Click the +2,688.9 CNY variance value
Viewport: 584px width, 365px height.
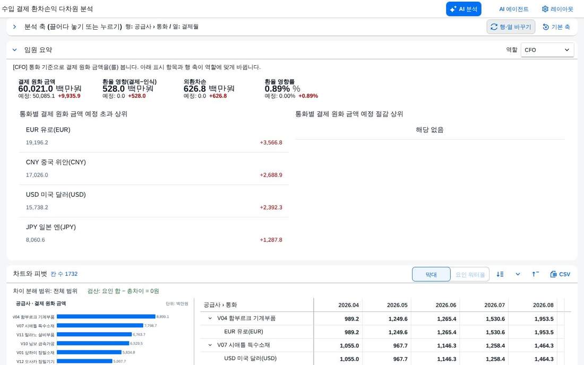[271, 175]
